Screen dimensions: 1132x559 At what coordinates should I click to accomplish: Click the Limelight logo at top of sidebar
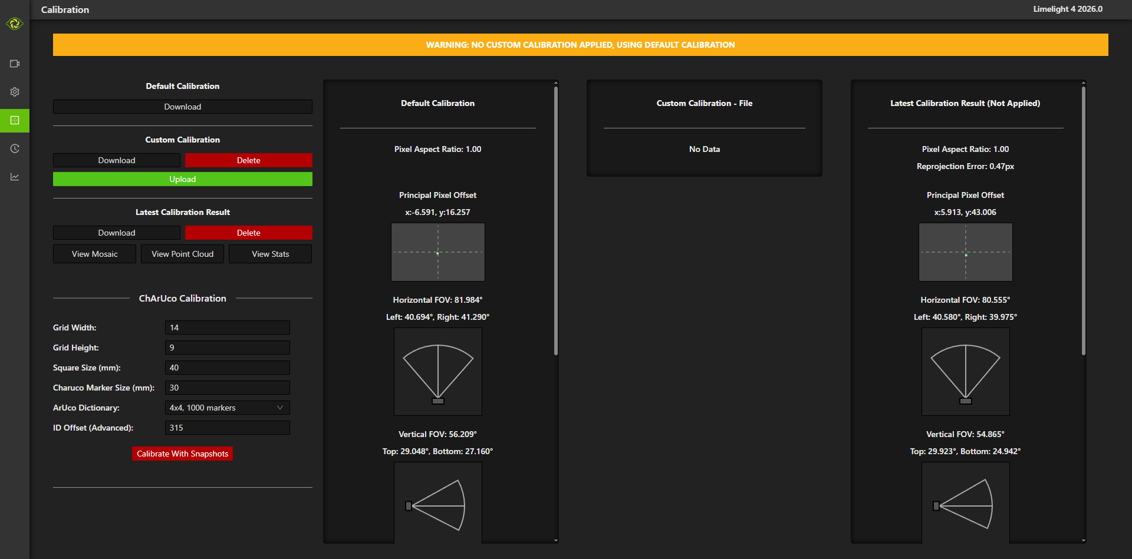click(15, 24)
